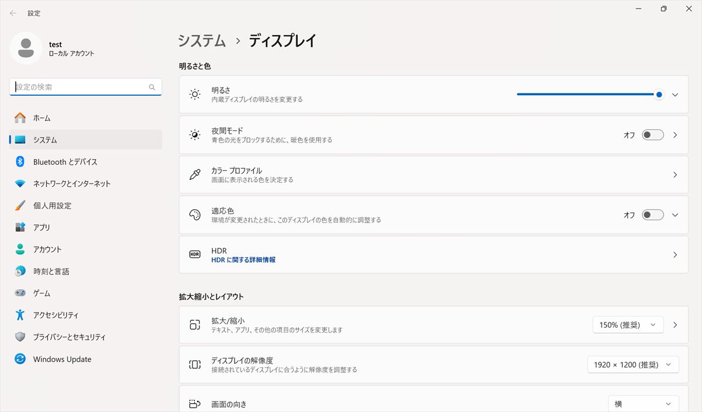The height and width of the screenshot is (412, 702).
Task: Click the アカウント person icon
Action: [20, 250]
